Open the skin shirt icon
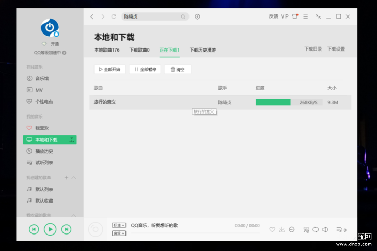This screenshot has height=251, width=377. 295,16
